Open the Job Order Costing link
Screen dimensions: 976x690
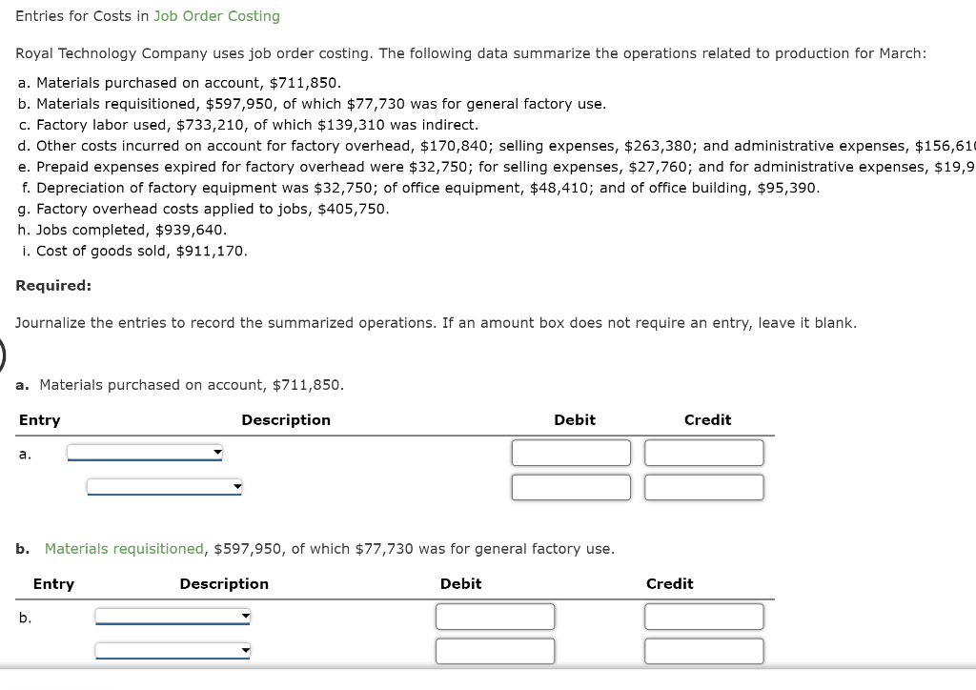(x=216, y=15)
